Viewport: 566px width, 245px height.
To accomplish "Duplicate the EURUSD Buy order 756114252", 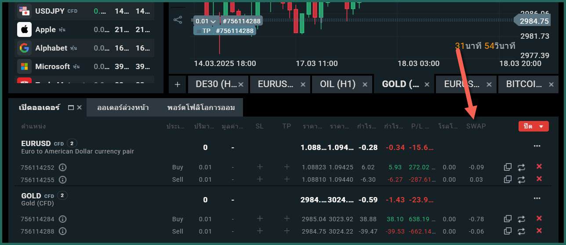I will (x=508, y=167).
